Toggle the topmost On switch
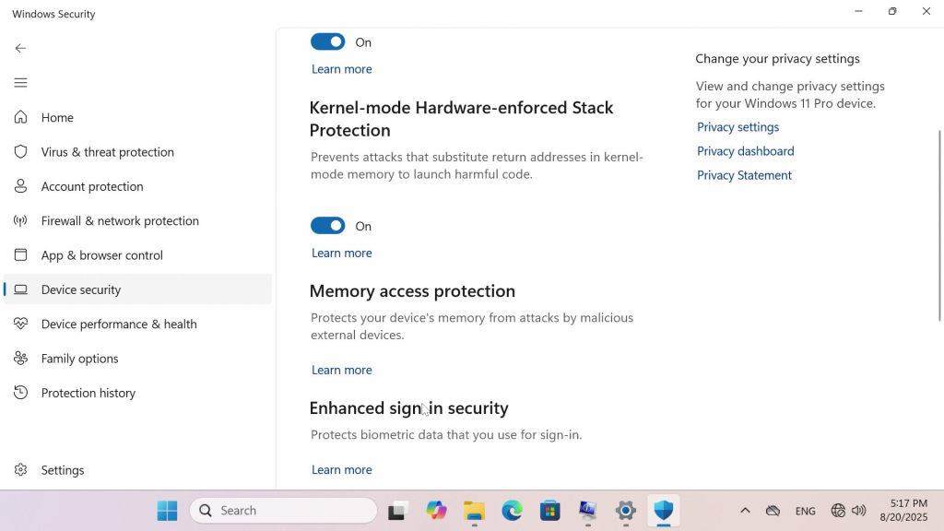The height and width of the screenshot is (531, 944). pyautogui.click(x=327, y=42)
